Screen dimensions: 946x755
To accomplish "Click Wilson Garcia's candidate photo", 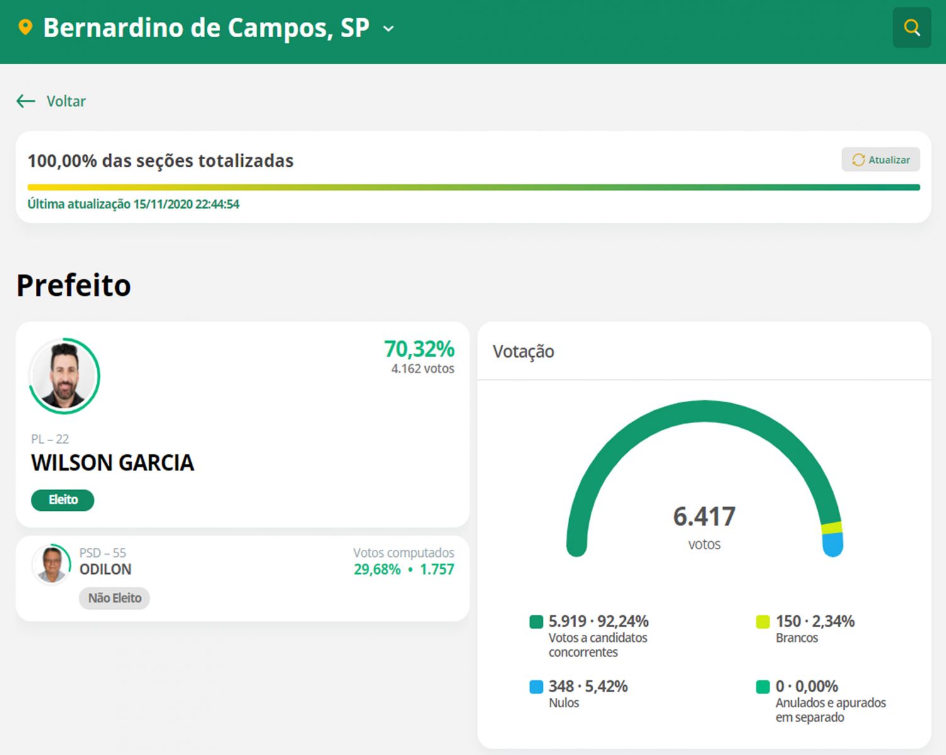I will (64, 376).
